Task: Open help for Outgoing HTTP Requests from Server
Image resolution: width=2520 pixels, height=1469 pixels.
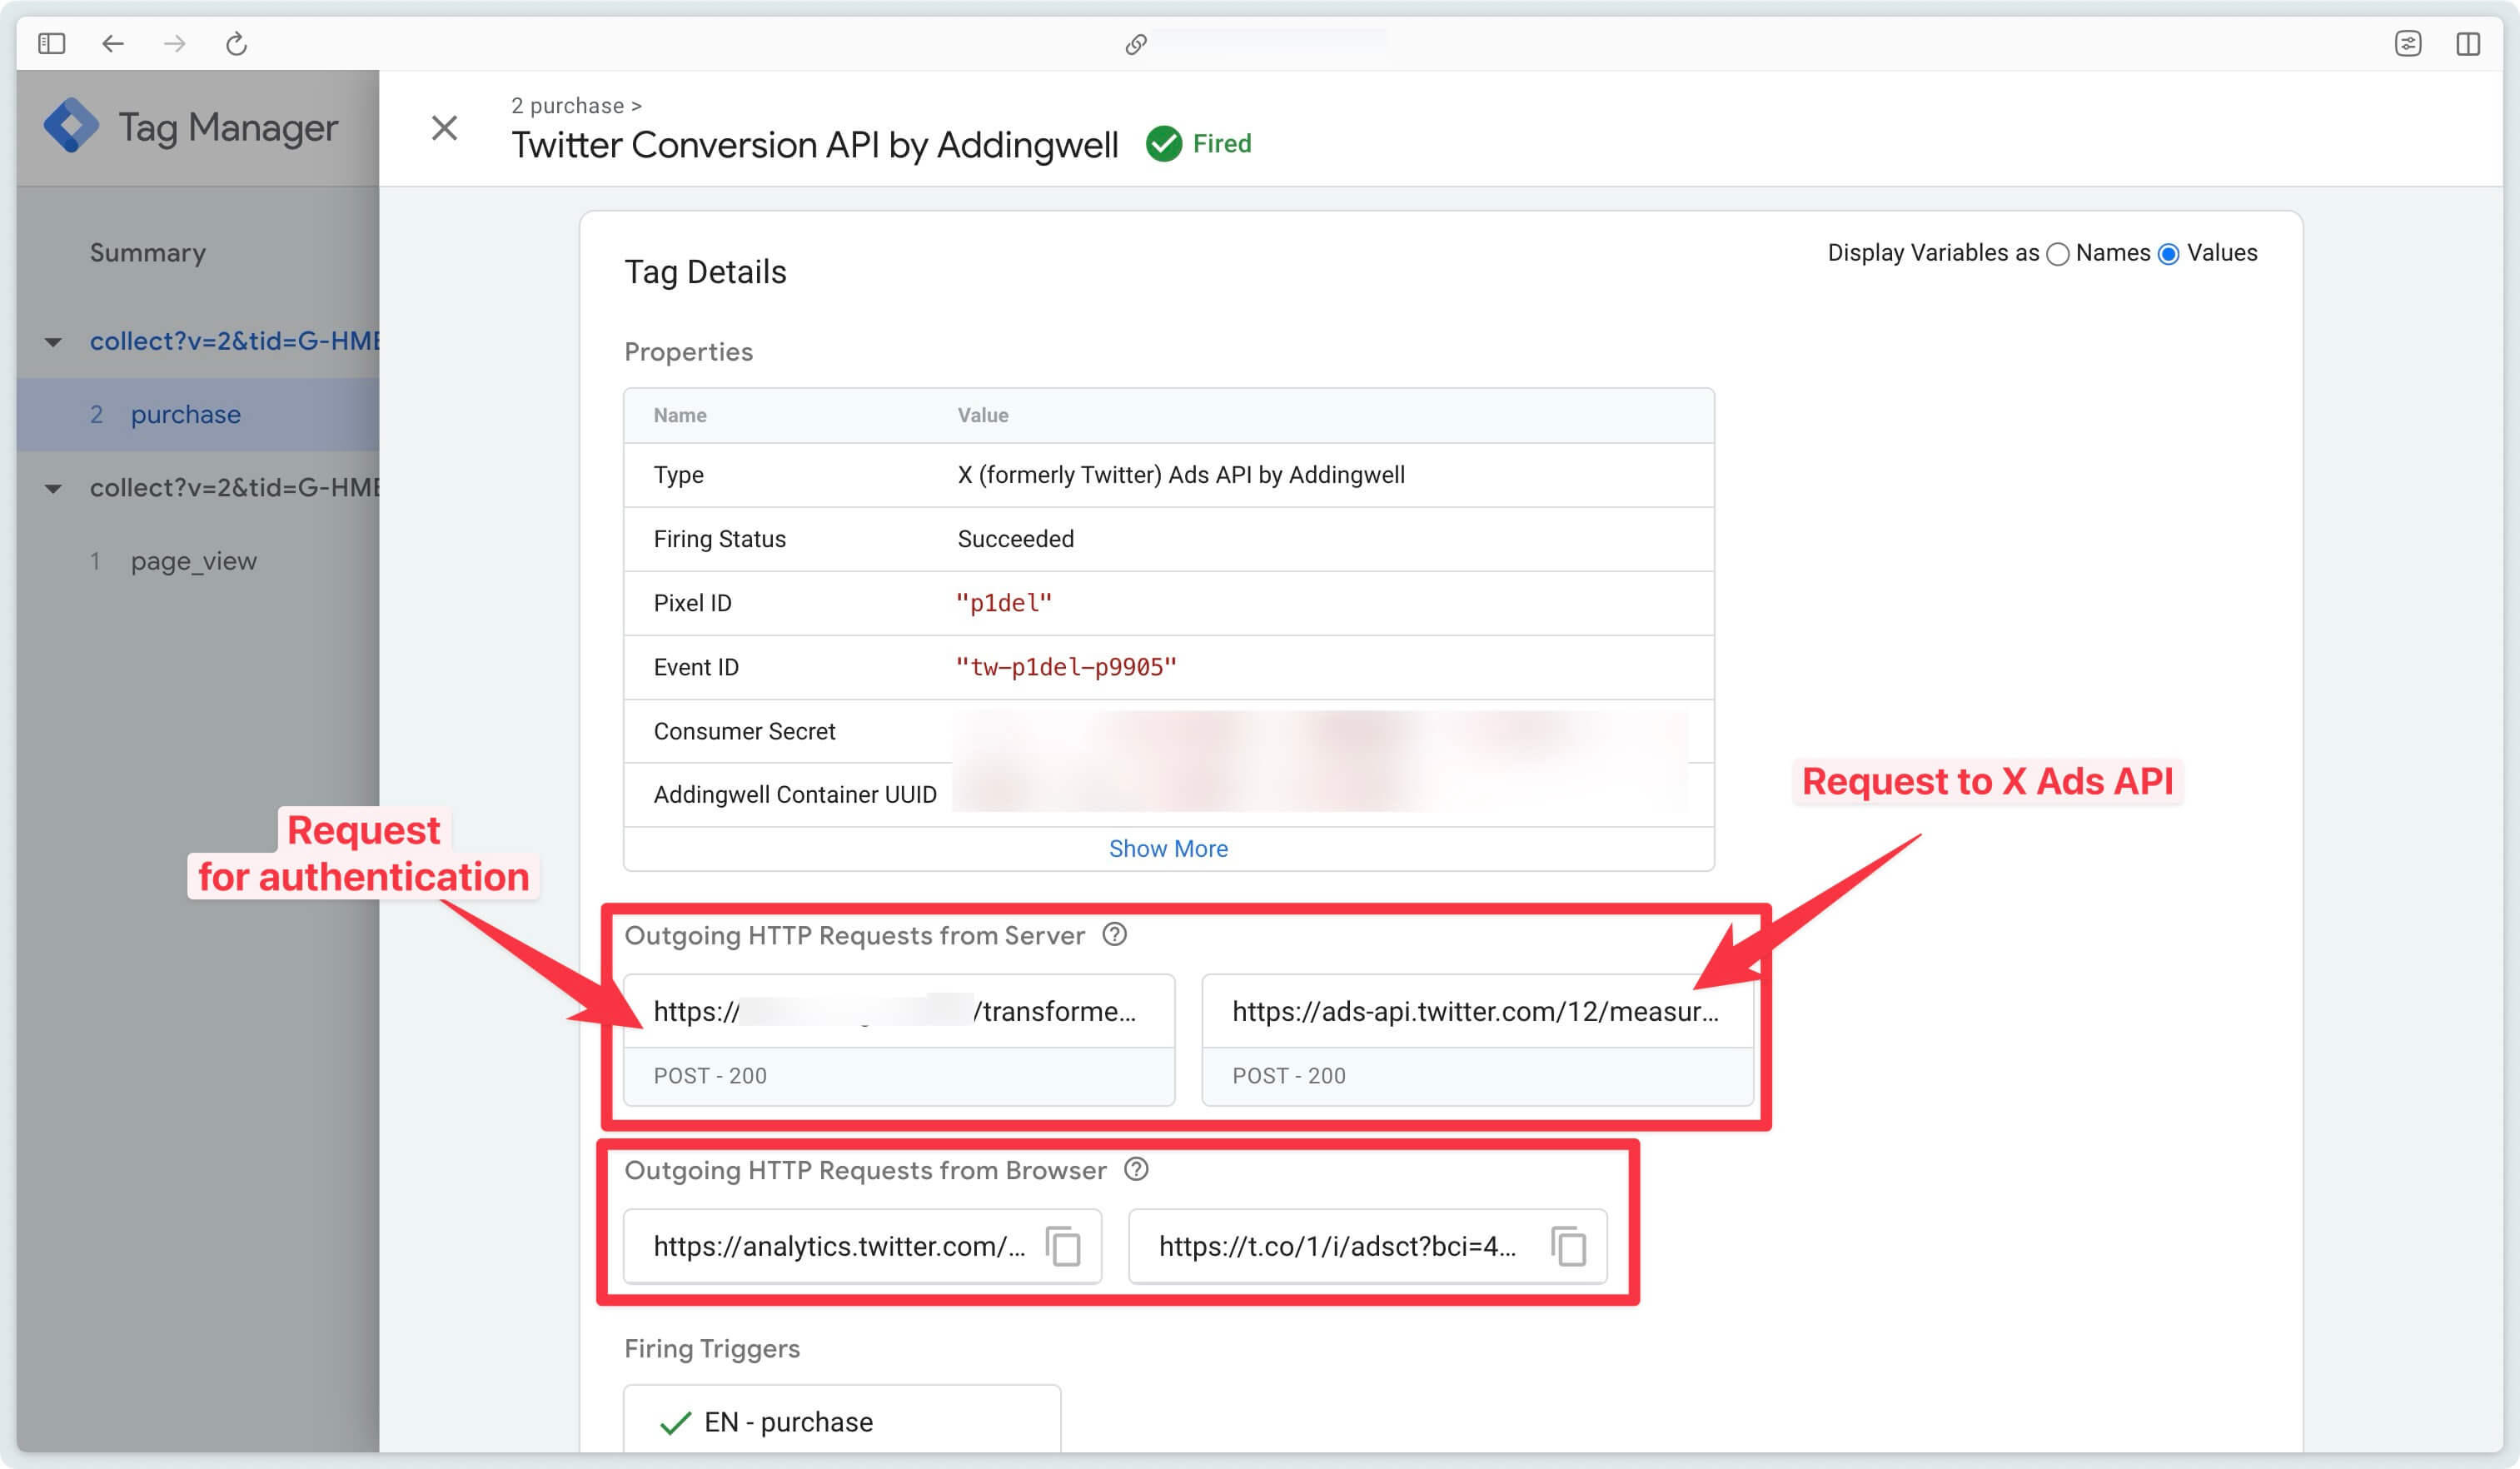Action: tap(1114, 934)
